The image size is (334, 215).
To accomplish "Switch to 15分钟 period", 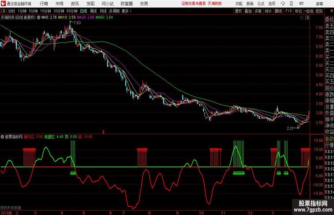I will (46, 11).
